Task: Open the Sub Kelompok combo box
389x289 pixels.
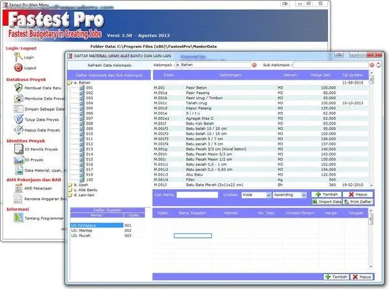Action: (331, 65)
